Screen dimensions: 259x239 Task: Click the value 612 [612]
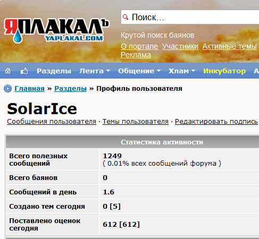[x=121, y=224]
